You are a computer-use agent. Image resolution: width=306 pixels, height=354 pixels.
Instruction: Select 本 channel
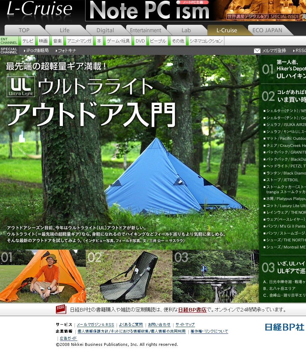(x=99, y=41)
